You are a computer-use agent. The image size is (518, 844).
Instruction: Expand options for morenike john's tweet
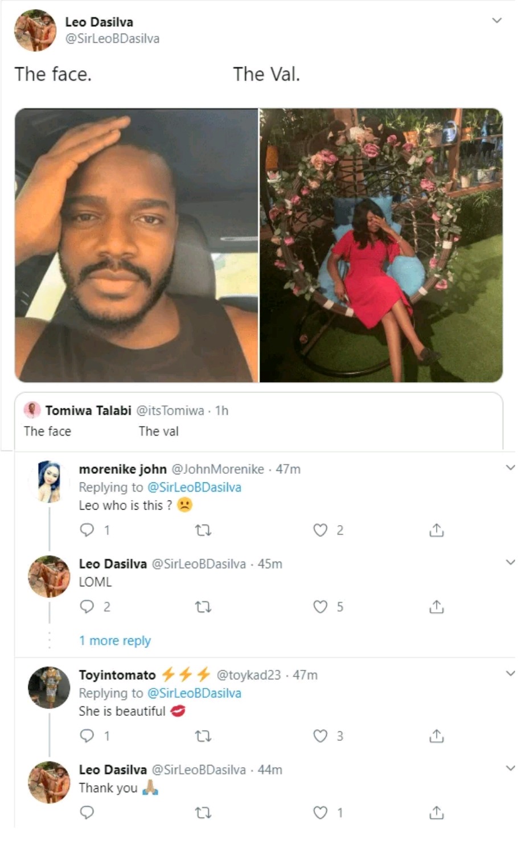click(x=510, y=468)
